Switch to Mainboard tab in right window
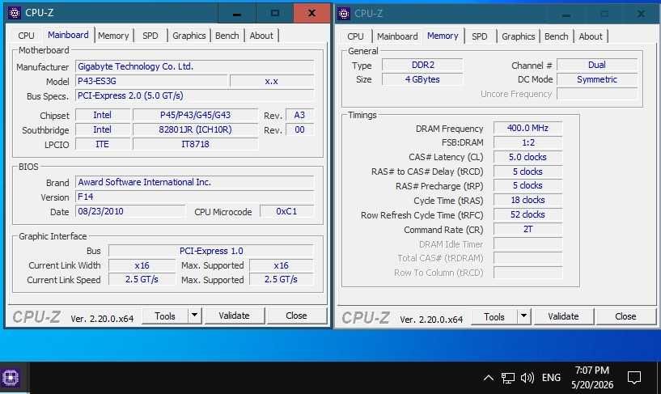661x394 pixels. tap(397, 36)
